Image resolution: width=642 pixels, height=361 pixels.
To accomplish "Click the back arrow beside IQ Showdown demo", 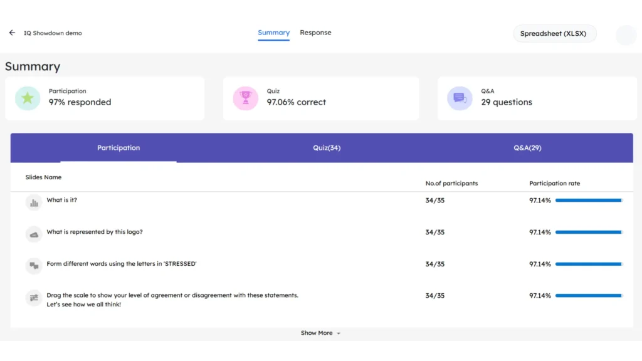I will point(12,33).
